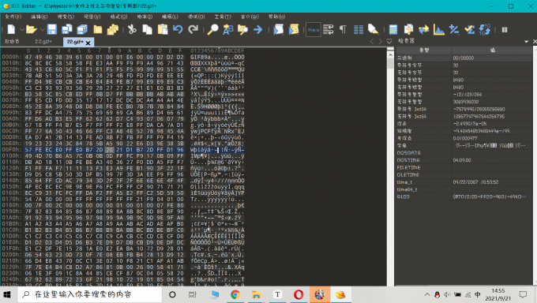The image size is (537, 303).
Task: Click the Find magnifier icon
Action: 212,29
